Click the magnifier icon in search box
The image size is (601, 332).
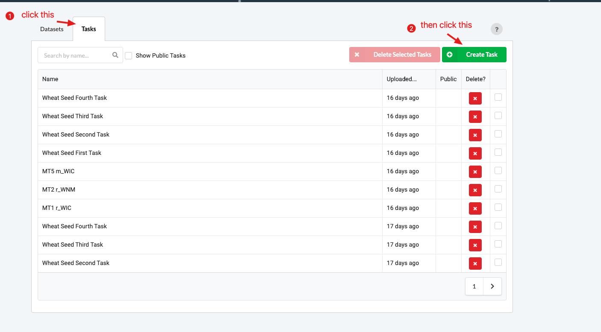[115, 55]
